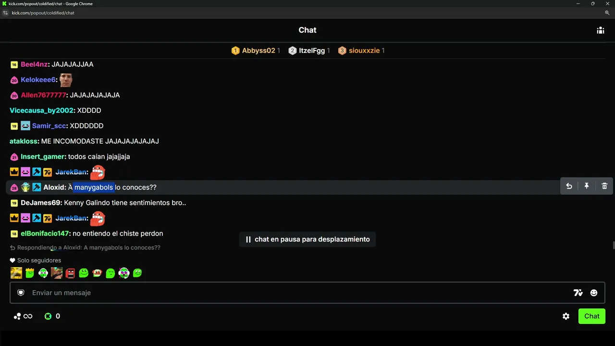Open the siouxxzie leaderboard entry
Screen dimensions: 615x346
361,50
